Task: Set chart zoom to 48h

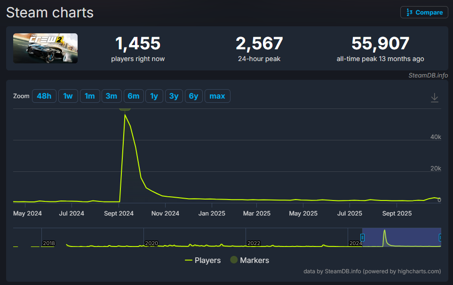Action: [x=44, y=96]
